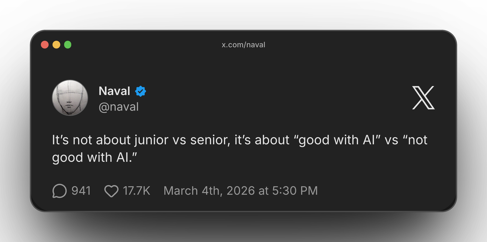Click the blue verified checkmark badge
Viewport: 487px width, 242px height.
[x=141, y=91]
